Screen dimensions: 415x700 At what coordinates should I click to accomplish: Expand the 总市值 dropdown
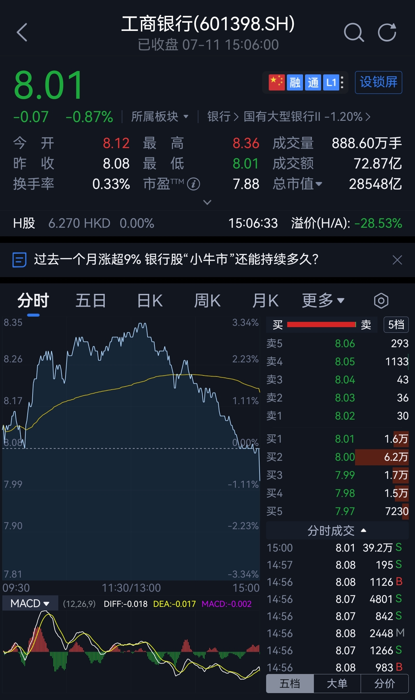297,184
